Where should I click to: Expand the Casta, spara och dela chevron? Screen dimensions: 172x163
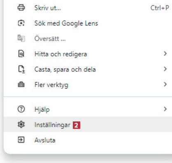point(165,69)
